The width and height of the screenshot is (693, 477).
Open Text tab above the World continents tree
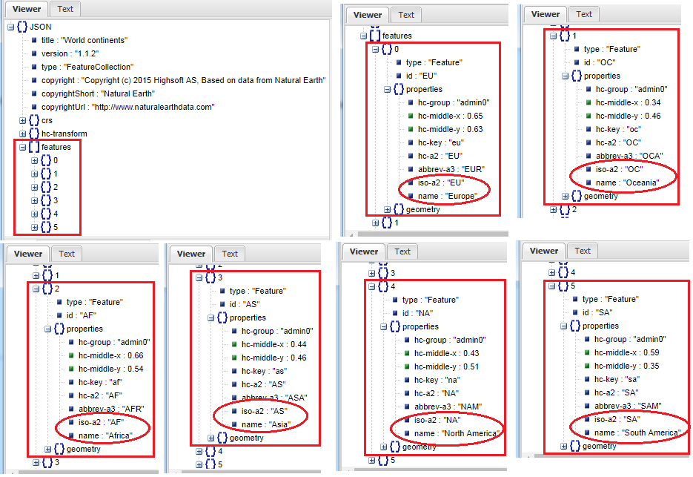click(65, 9)
